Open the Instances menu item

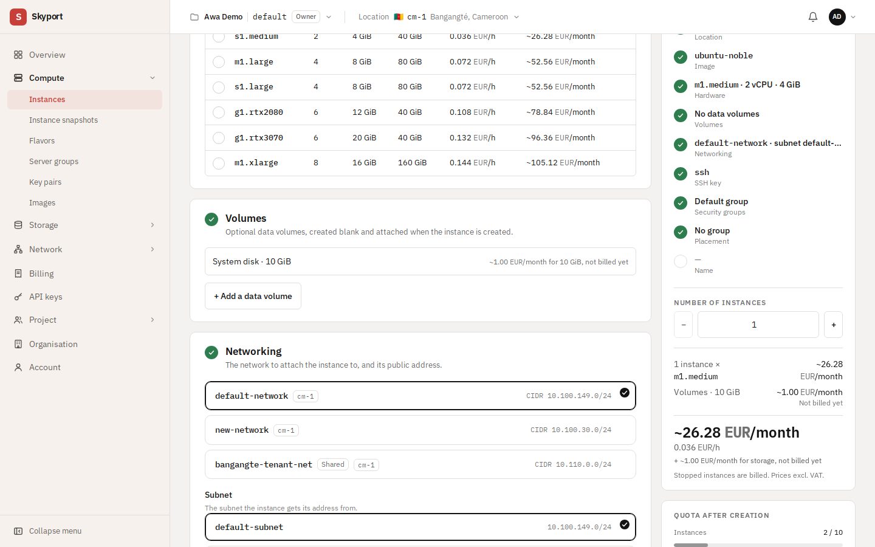pyautogui.click(x=84, y=100)
